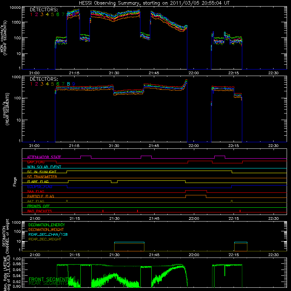The width and height of the screenshot is (291, 291).
Task: Click the DECIMATION CHANNEL or weight axis title
Action: pyautogui.click(x=5, y=236)
